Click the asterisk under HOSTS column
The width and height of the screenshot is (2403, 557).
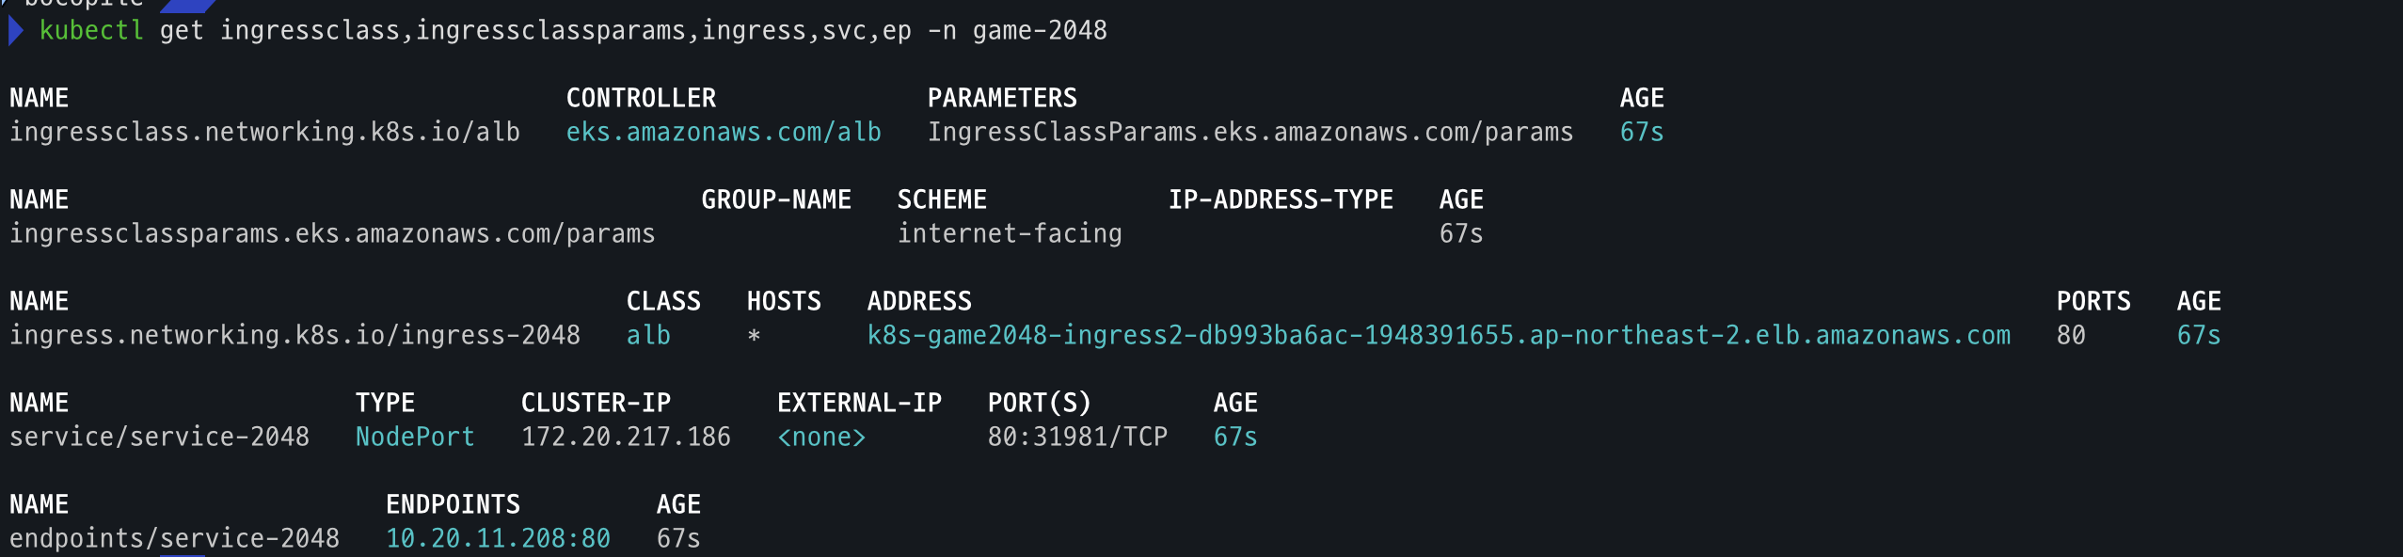click(754, 336)
